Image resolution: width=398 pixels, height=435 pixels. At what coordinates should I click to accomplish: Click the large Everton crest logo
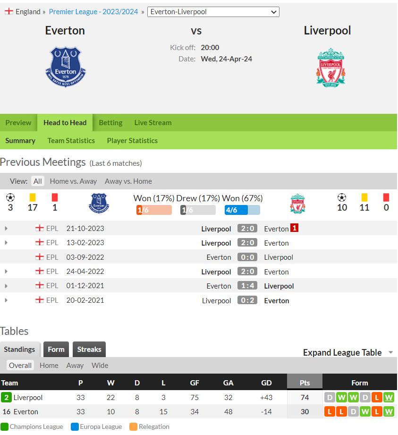pos(66,67)
